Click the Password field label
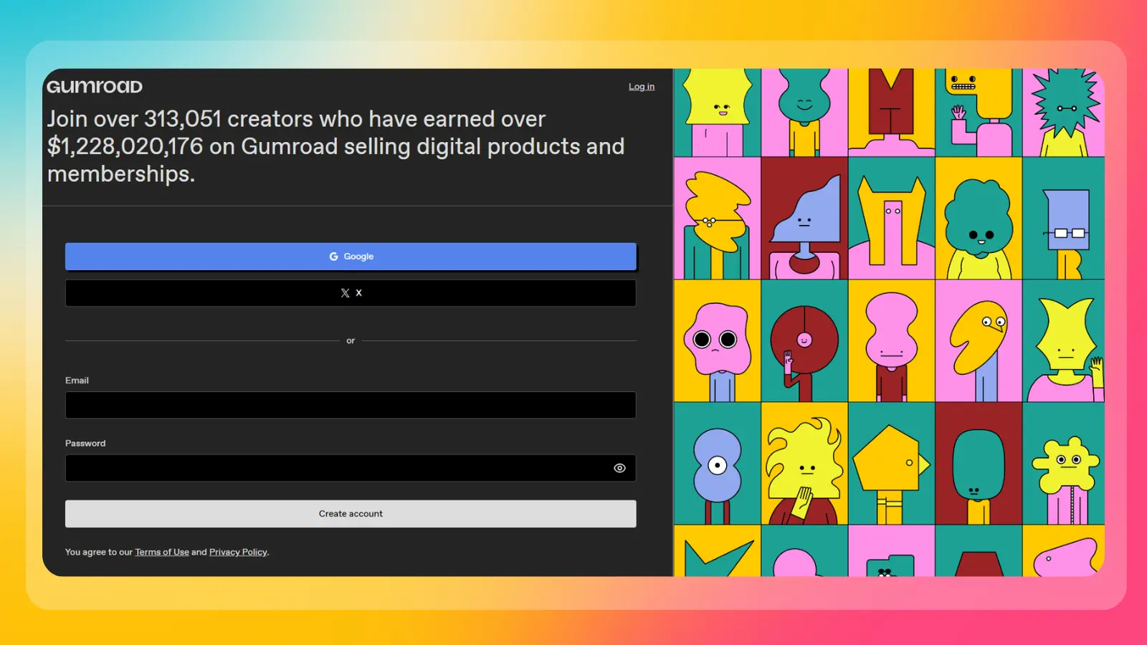 click(x=85, y=444)
